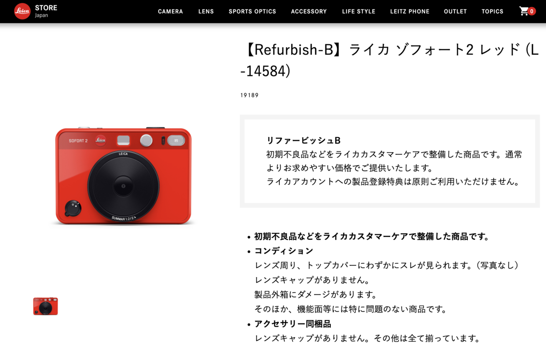Click the red Leica logo icon
Image resolution: width=546 pixels, height=348 pixels.
[22, 11]
